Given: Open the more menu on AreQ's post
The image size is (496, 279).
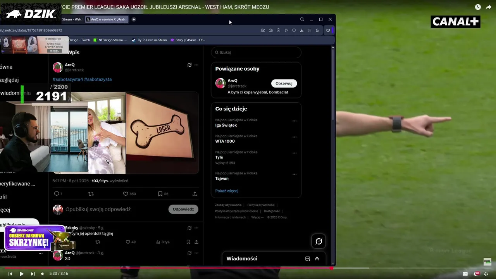Looking at the screenshot, I should [196, 65].
